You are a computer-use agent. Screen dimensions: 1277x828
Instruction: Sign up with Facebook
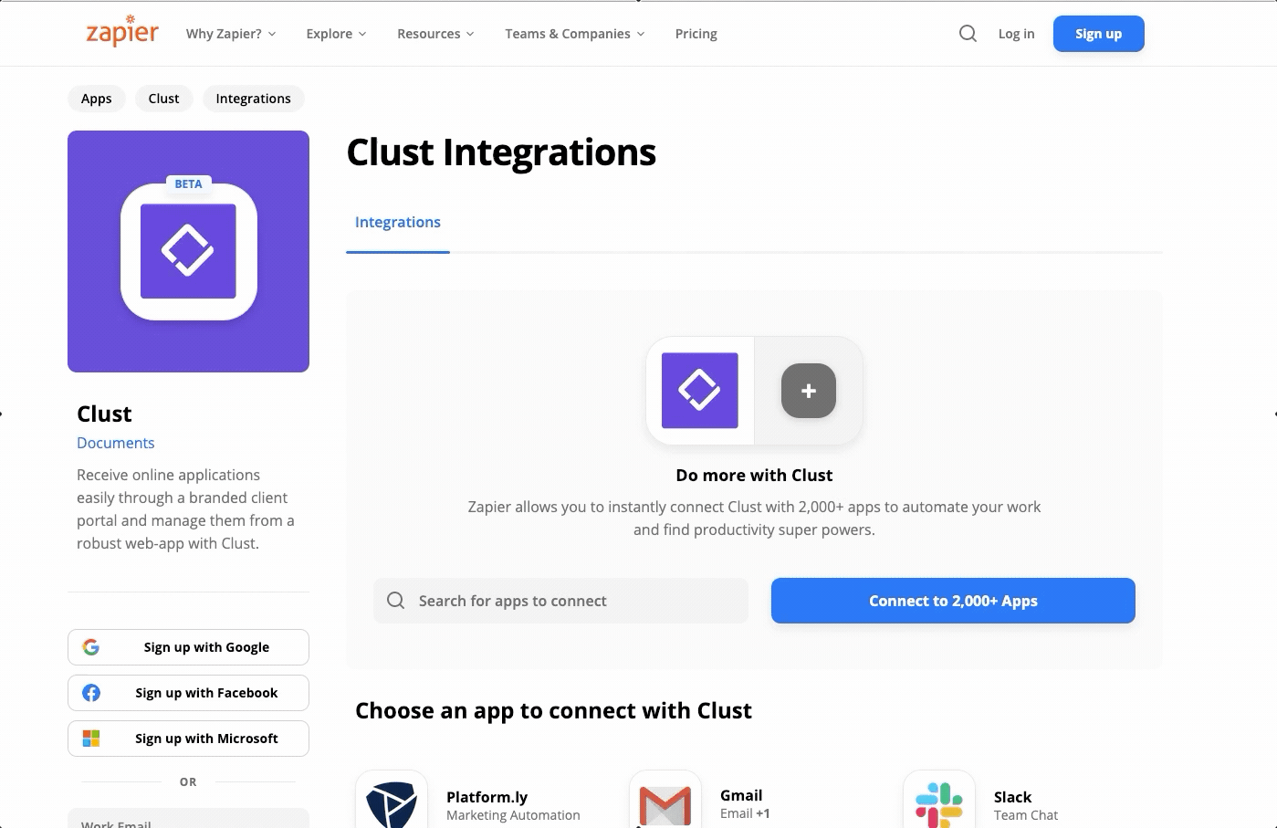coord(188,693)
